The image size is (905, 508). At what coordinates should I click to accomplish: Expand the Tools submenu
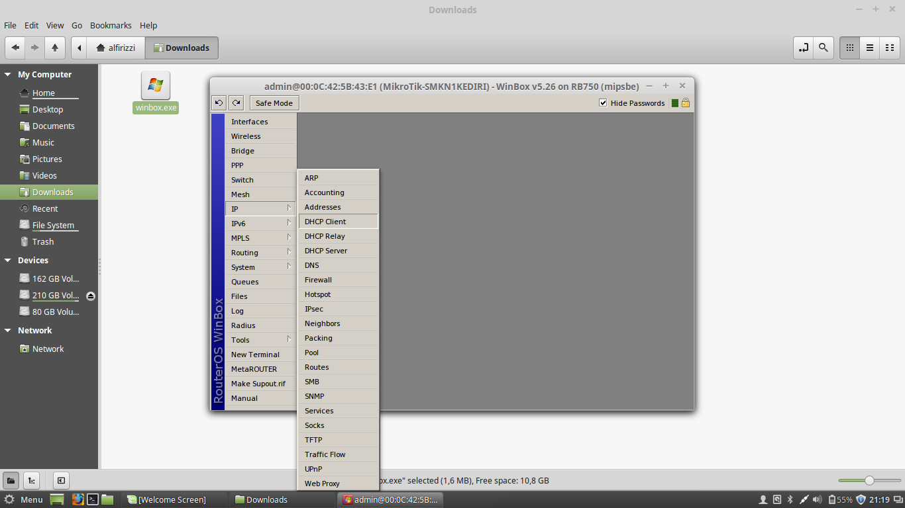[260, 340]
